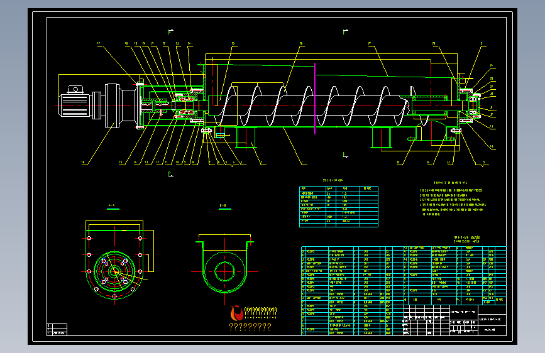Select the support leg under the trough near the outlet

point(382,138)
